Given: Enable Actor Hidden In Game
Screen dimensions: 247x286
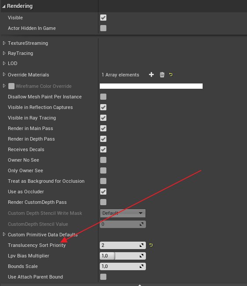Looking at the screenshot, I should pyautogui.click(x=103, y=28).
